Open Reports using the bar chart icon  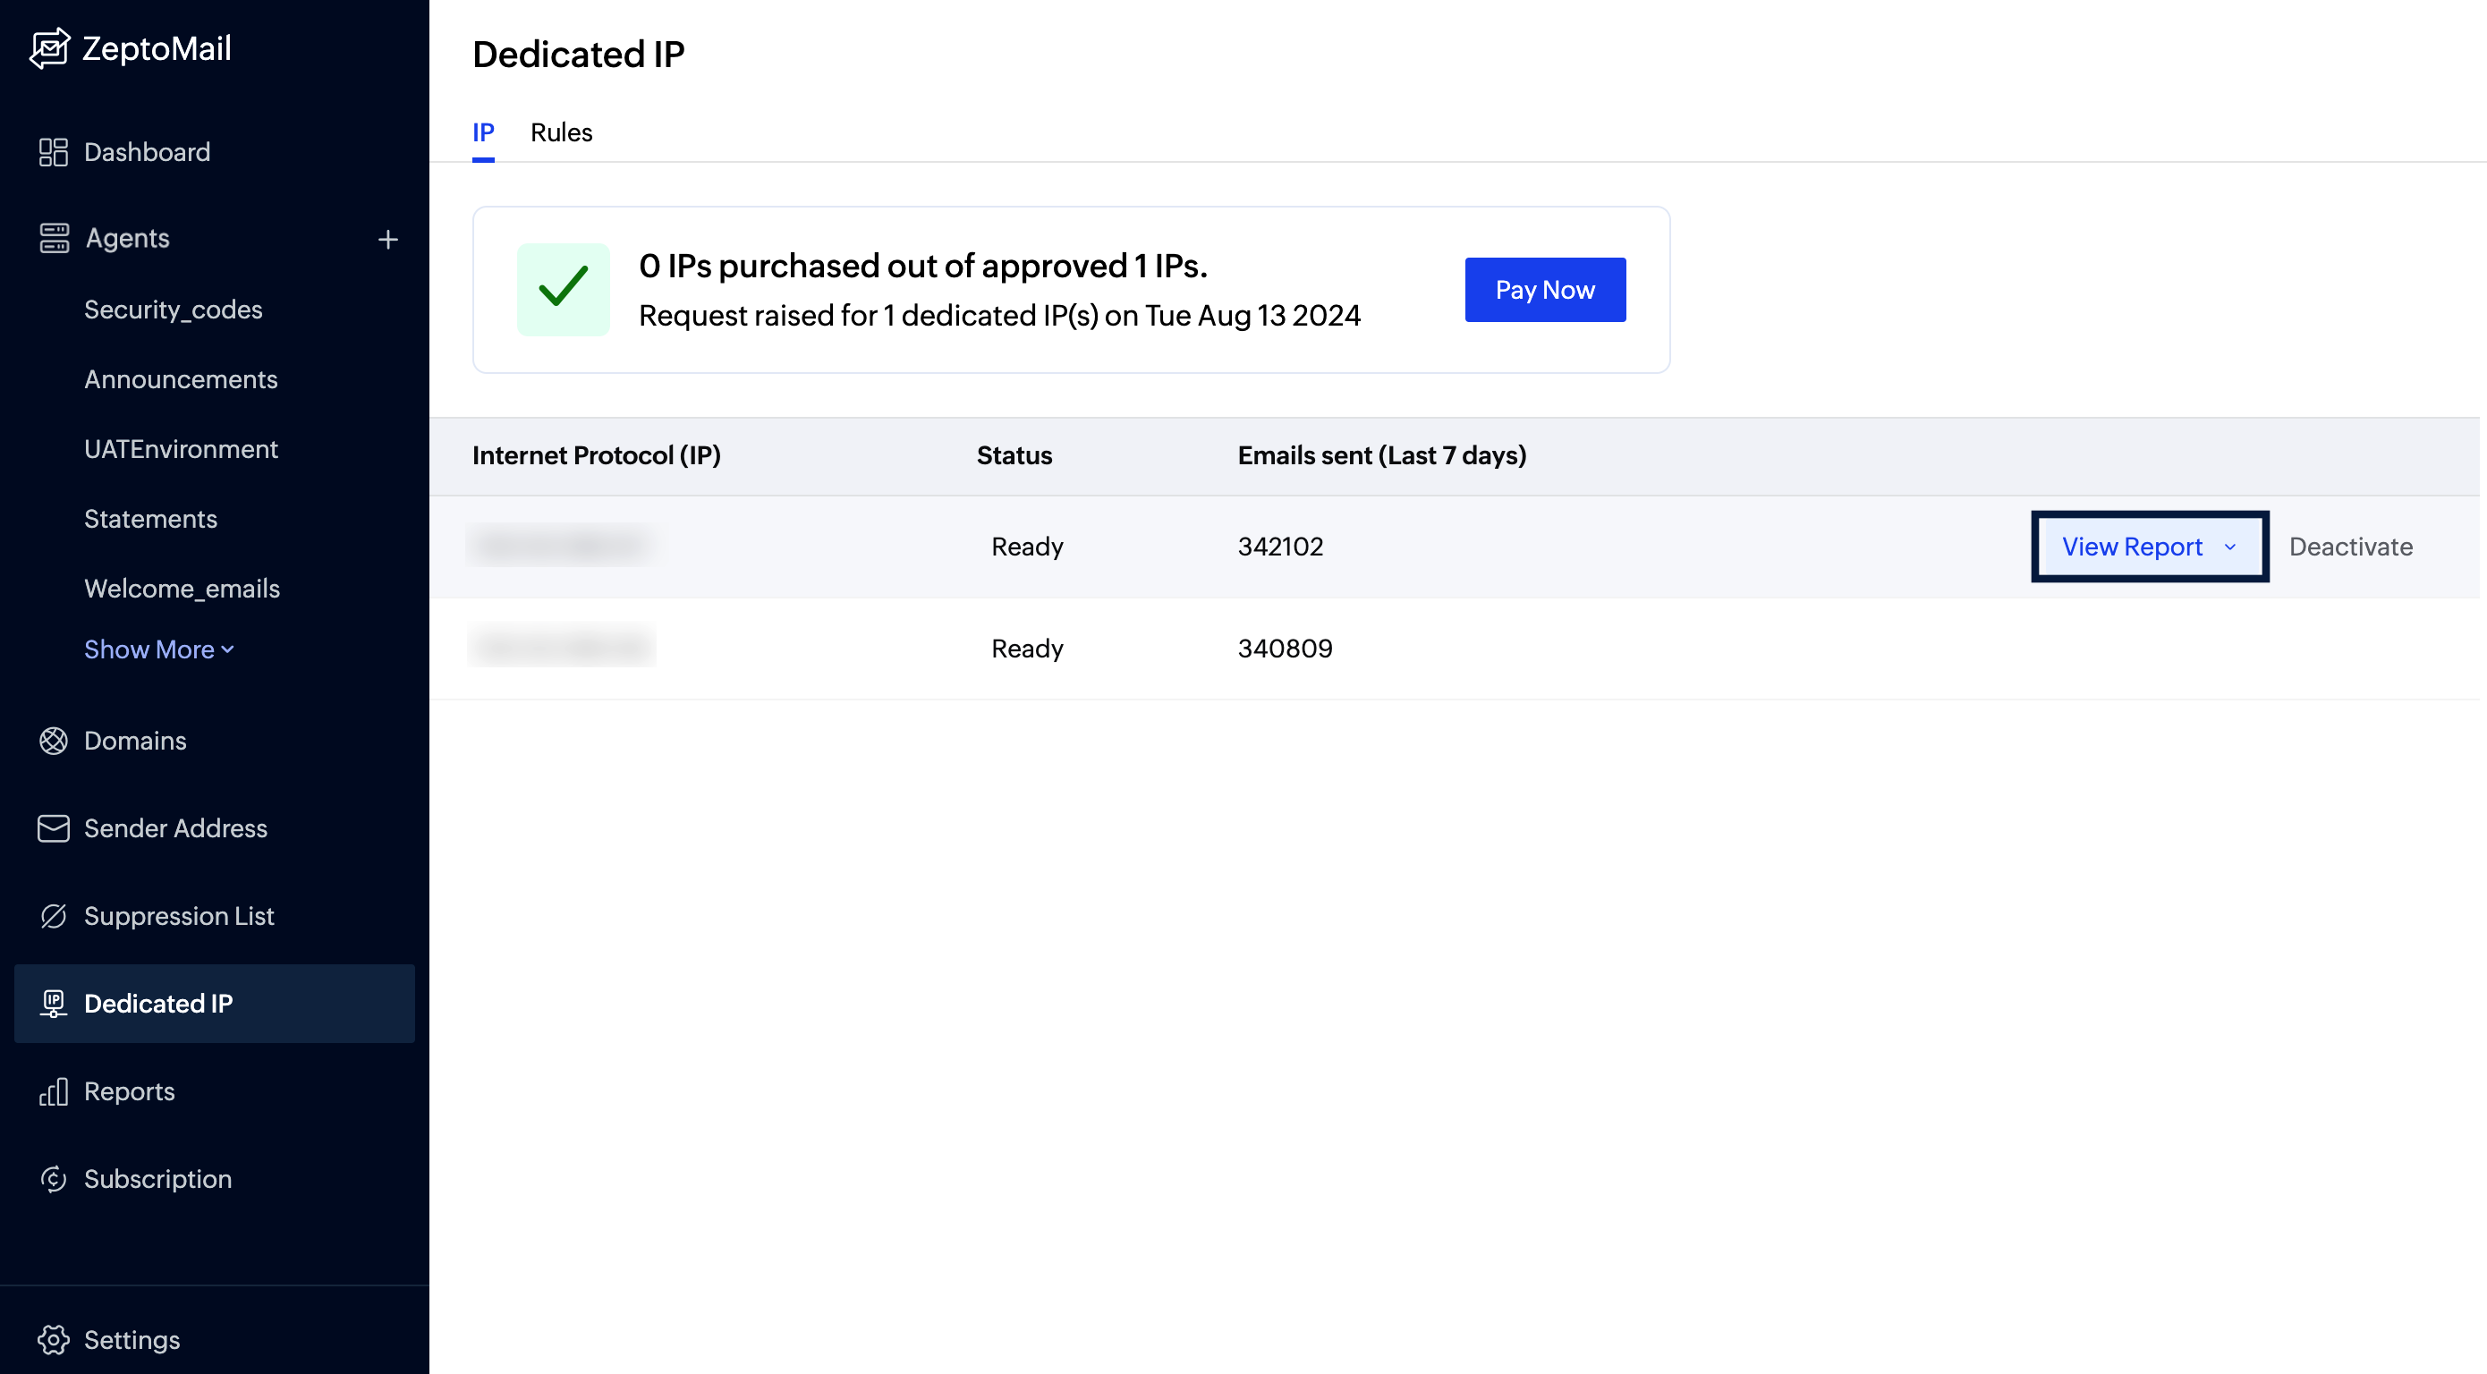tap(53, 1091)
